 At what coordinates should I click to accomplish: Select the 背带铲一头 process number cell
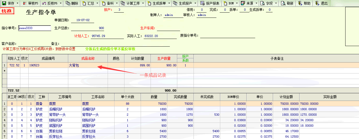pos(65,115)
